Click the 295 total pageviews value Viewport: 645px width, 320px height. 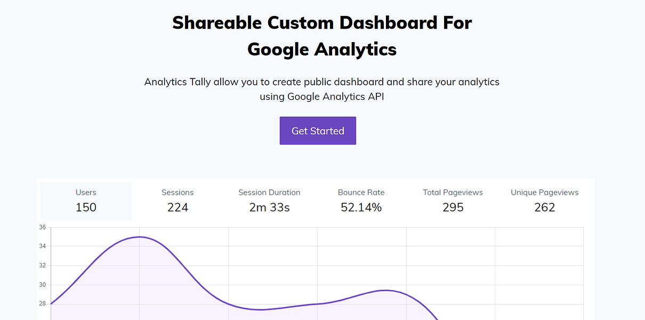point(453,207)
